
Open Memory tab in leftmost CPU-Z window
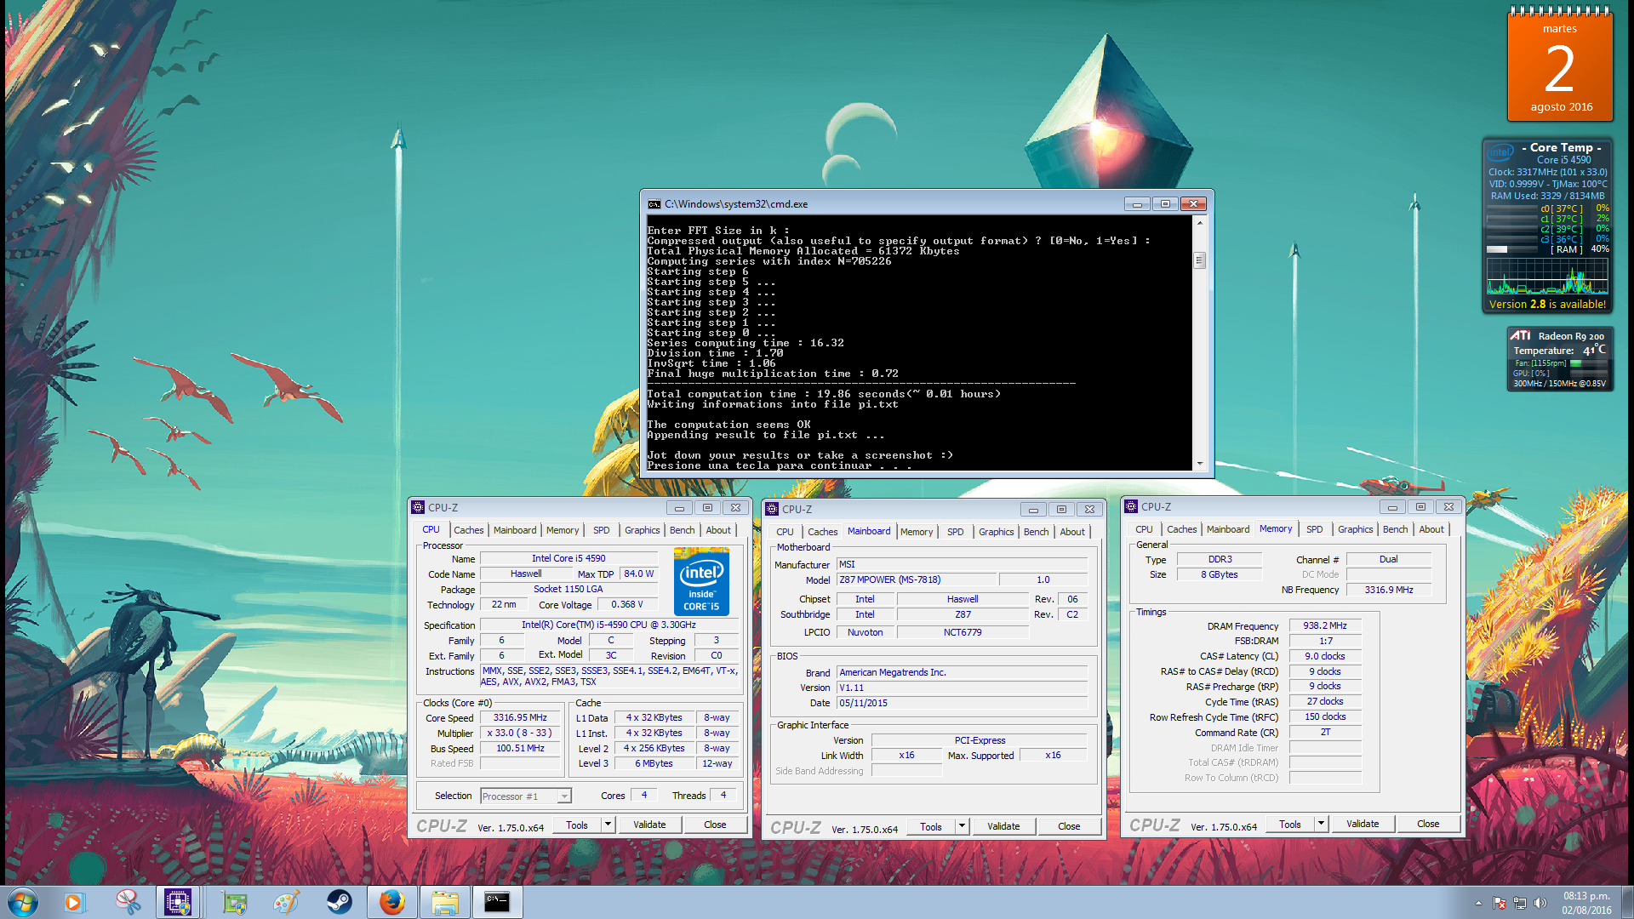(x=563, y=530)
